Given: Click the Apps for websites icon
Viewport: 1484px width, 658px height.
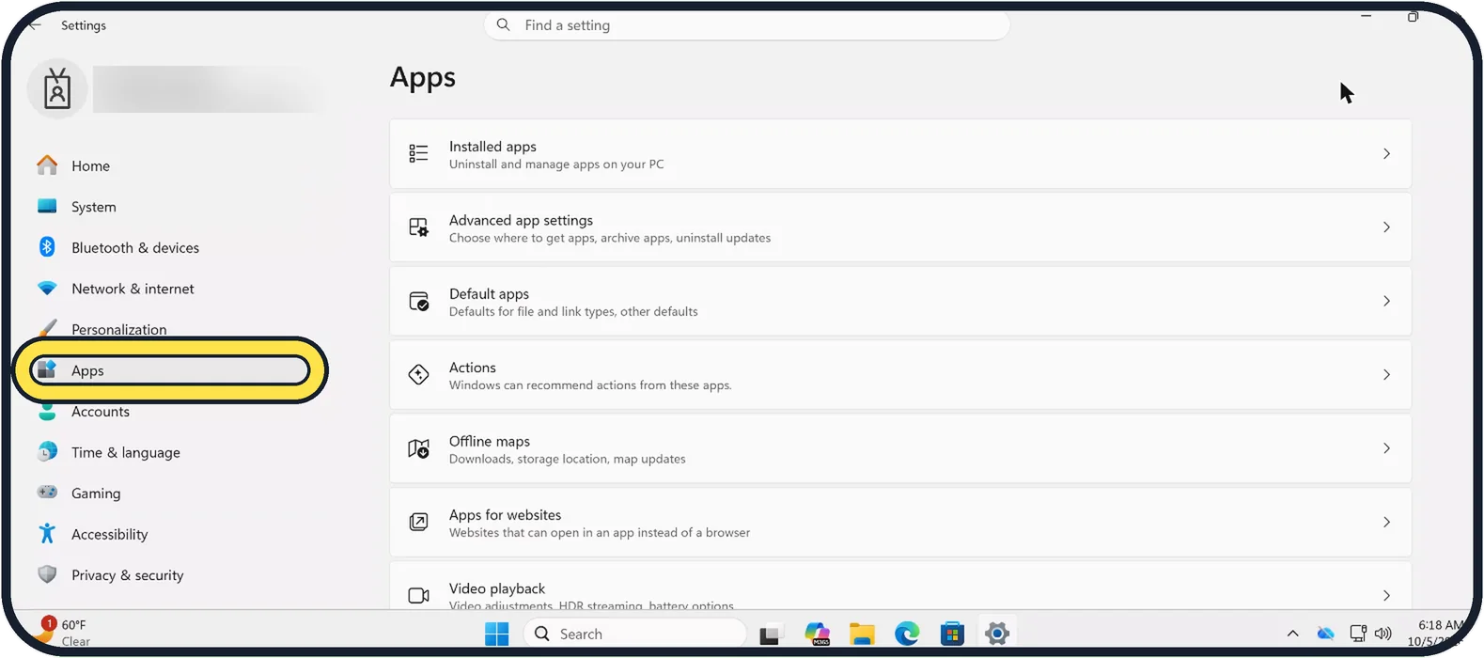Looking at the screenshot, I should tap(418, 522).
